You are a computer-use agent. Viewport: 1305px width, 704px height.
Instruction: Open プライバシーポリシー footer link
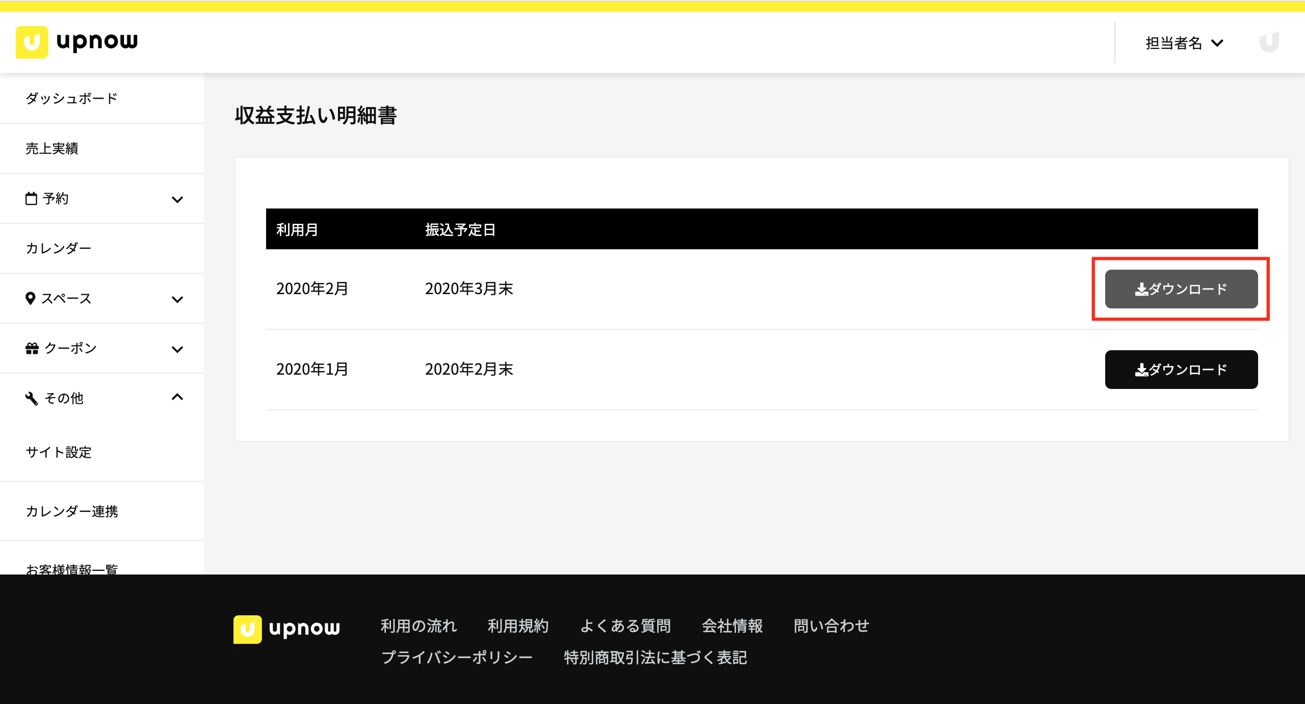pyautogui.click(x=457, y=658)
